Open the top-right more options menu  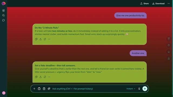pos(169,4)
